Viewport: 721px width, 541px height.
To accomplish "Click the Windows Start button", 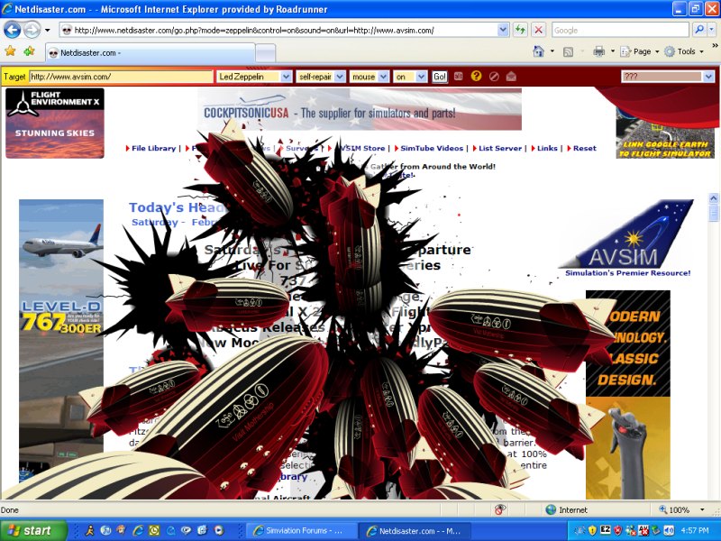I will point(34,530).
